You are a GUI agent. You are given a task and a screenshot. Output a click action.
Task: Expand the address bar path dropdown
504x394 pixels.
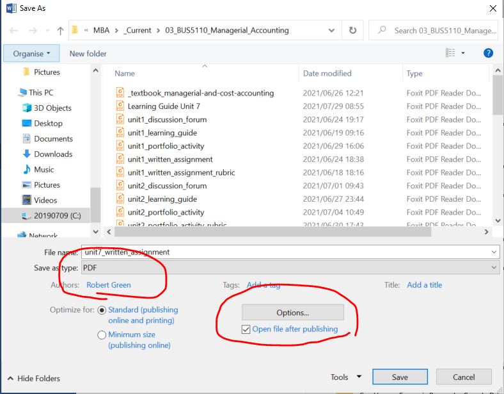pos(331,31)
